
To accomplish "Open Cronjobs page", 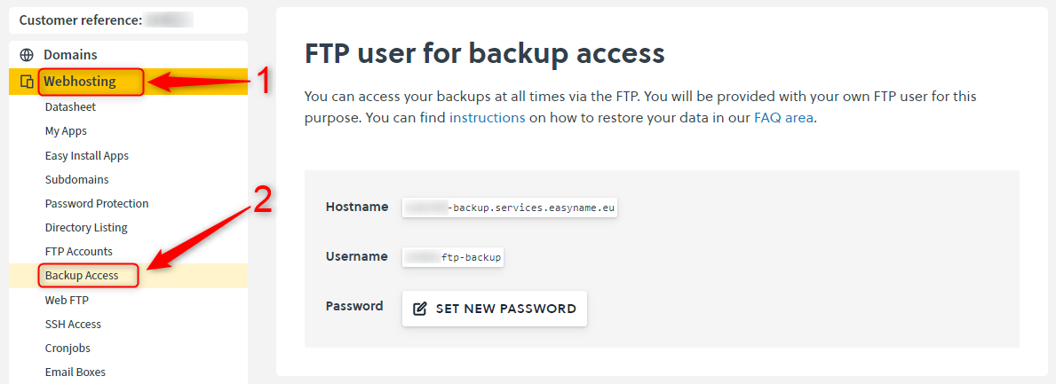I will pos(67,348).
